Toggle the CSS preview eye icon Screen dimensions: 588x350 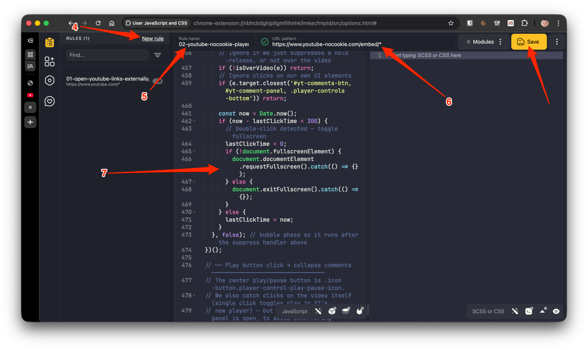556,311
